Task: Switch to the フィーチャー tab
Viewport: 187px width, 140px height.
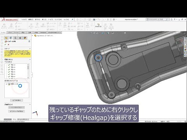Action: tap(3, 33)
